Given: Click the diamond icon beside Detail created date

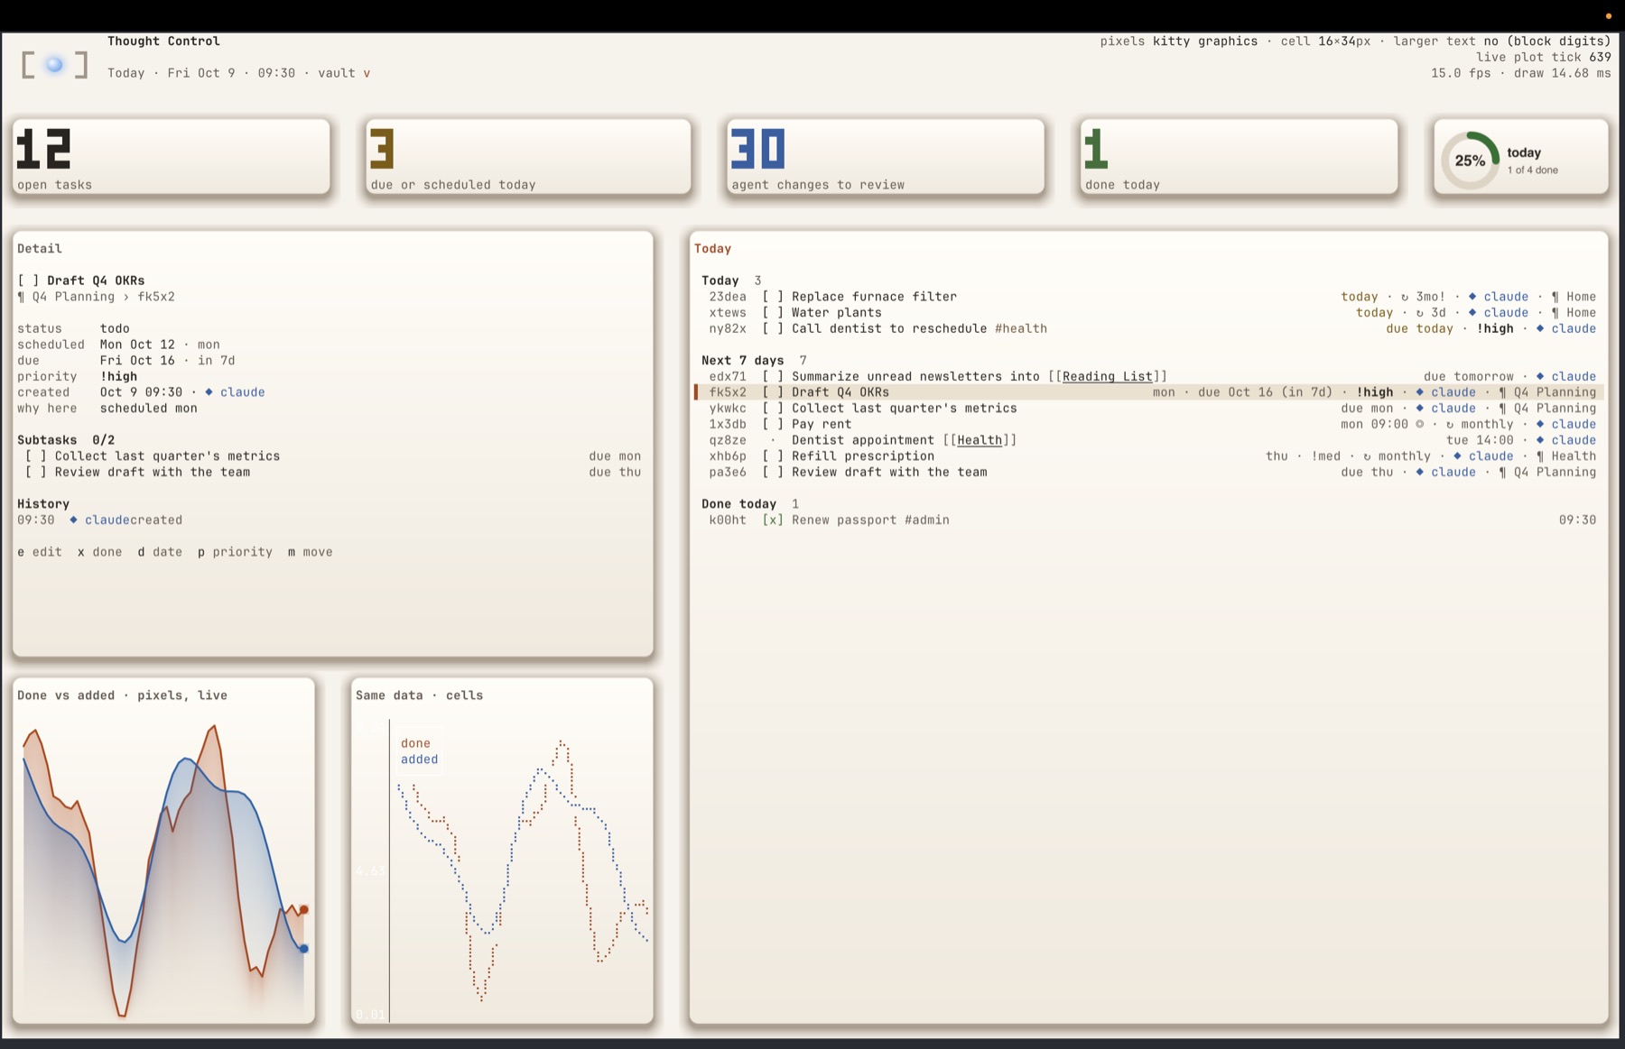Looking at the screenshot, I should pyautogui.click(x=209, y=392).
